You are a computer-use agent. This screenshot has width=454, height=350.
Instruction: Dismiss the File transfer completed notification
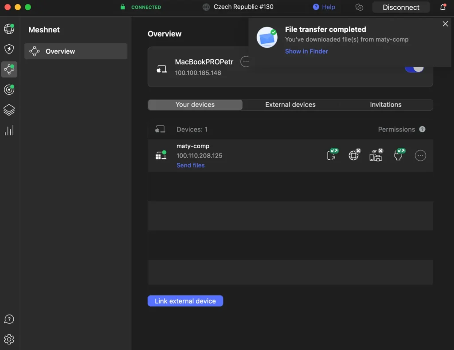(445, 24)
